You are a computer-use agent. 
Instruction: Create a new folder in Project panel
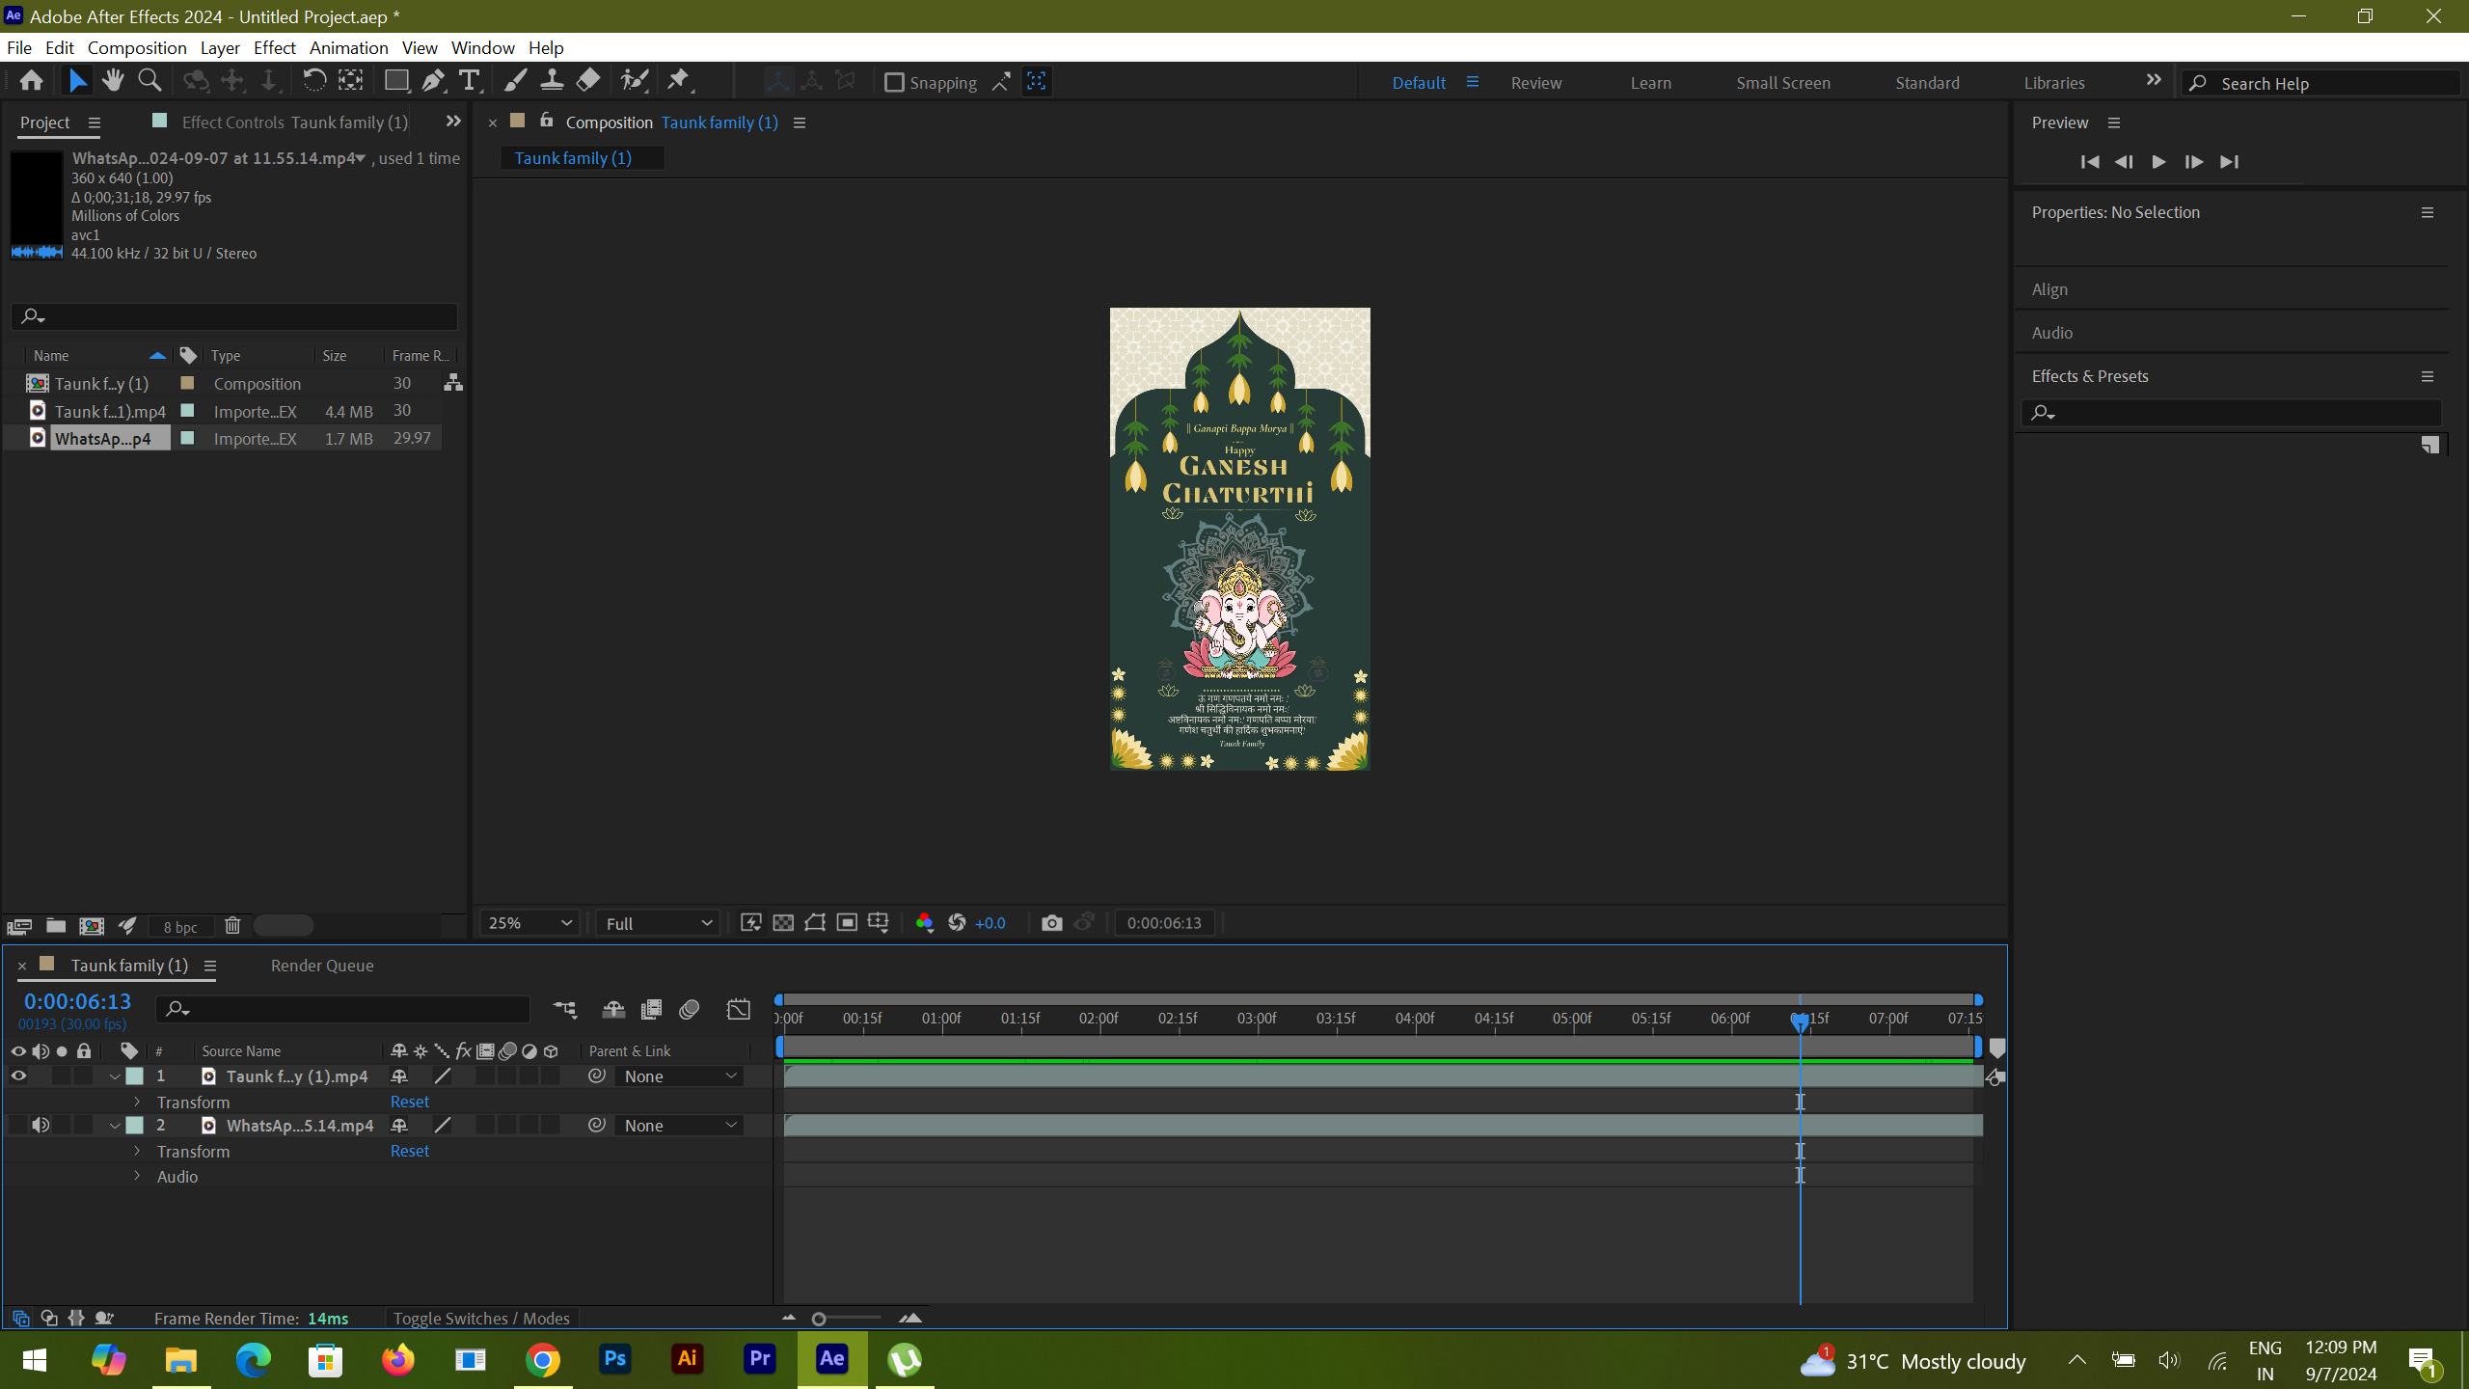pos(56,926)
